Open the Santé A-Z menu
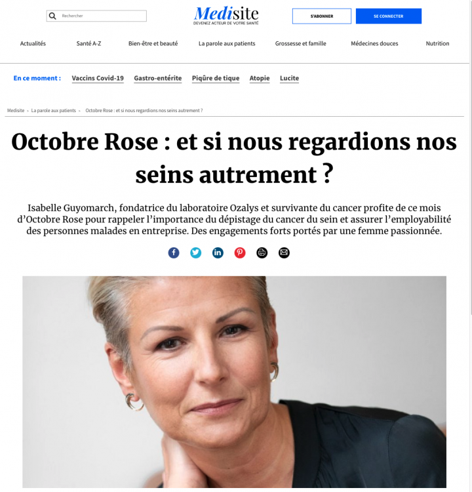This screenshot has width=472, height=492. 88,43
